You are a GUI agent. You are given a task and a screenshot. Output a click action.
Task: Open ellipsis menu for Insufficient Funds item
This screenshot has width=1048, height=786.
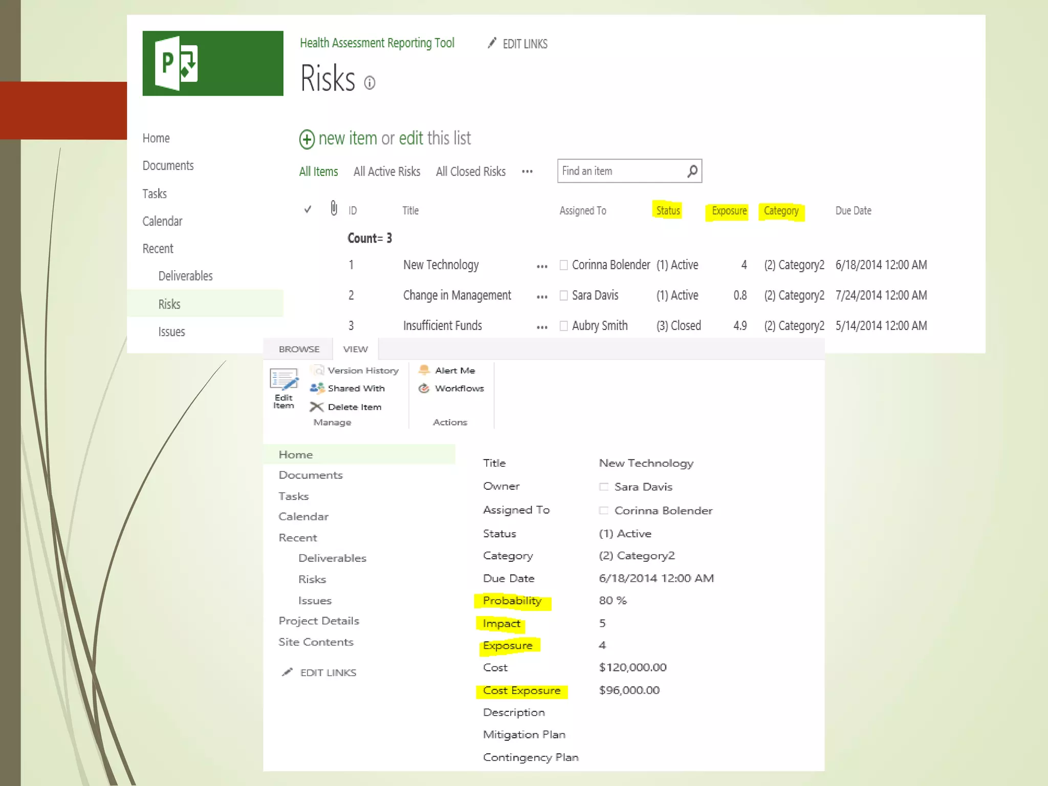(x=542, y=327)
